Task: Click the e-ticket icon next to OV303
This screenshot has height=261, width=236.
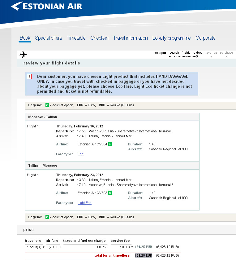Action: tap(110, 193)
